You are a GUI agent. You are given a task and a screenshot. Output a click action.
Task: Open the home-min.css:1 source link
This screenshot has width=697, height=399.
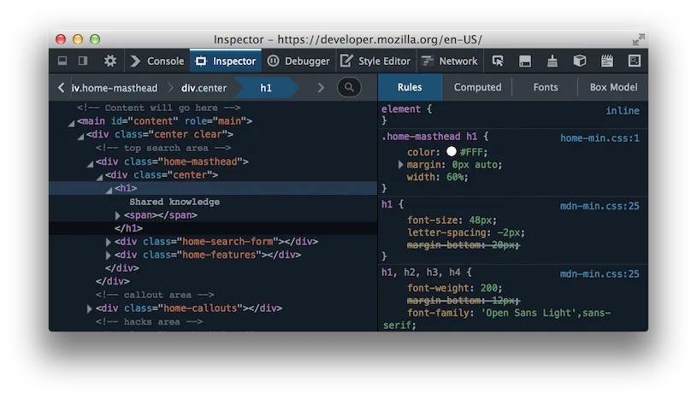click(600, 138)
